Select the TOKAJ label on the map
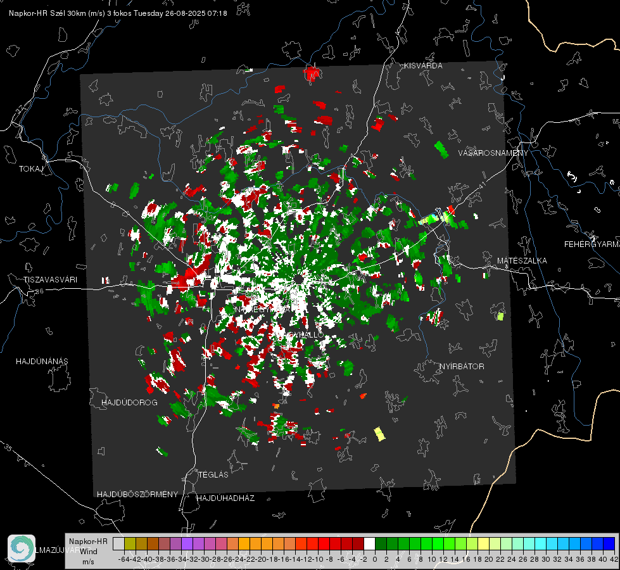 [31, 169]
